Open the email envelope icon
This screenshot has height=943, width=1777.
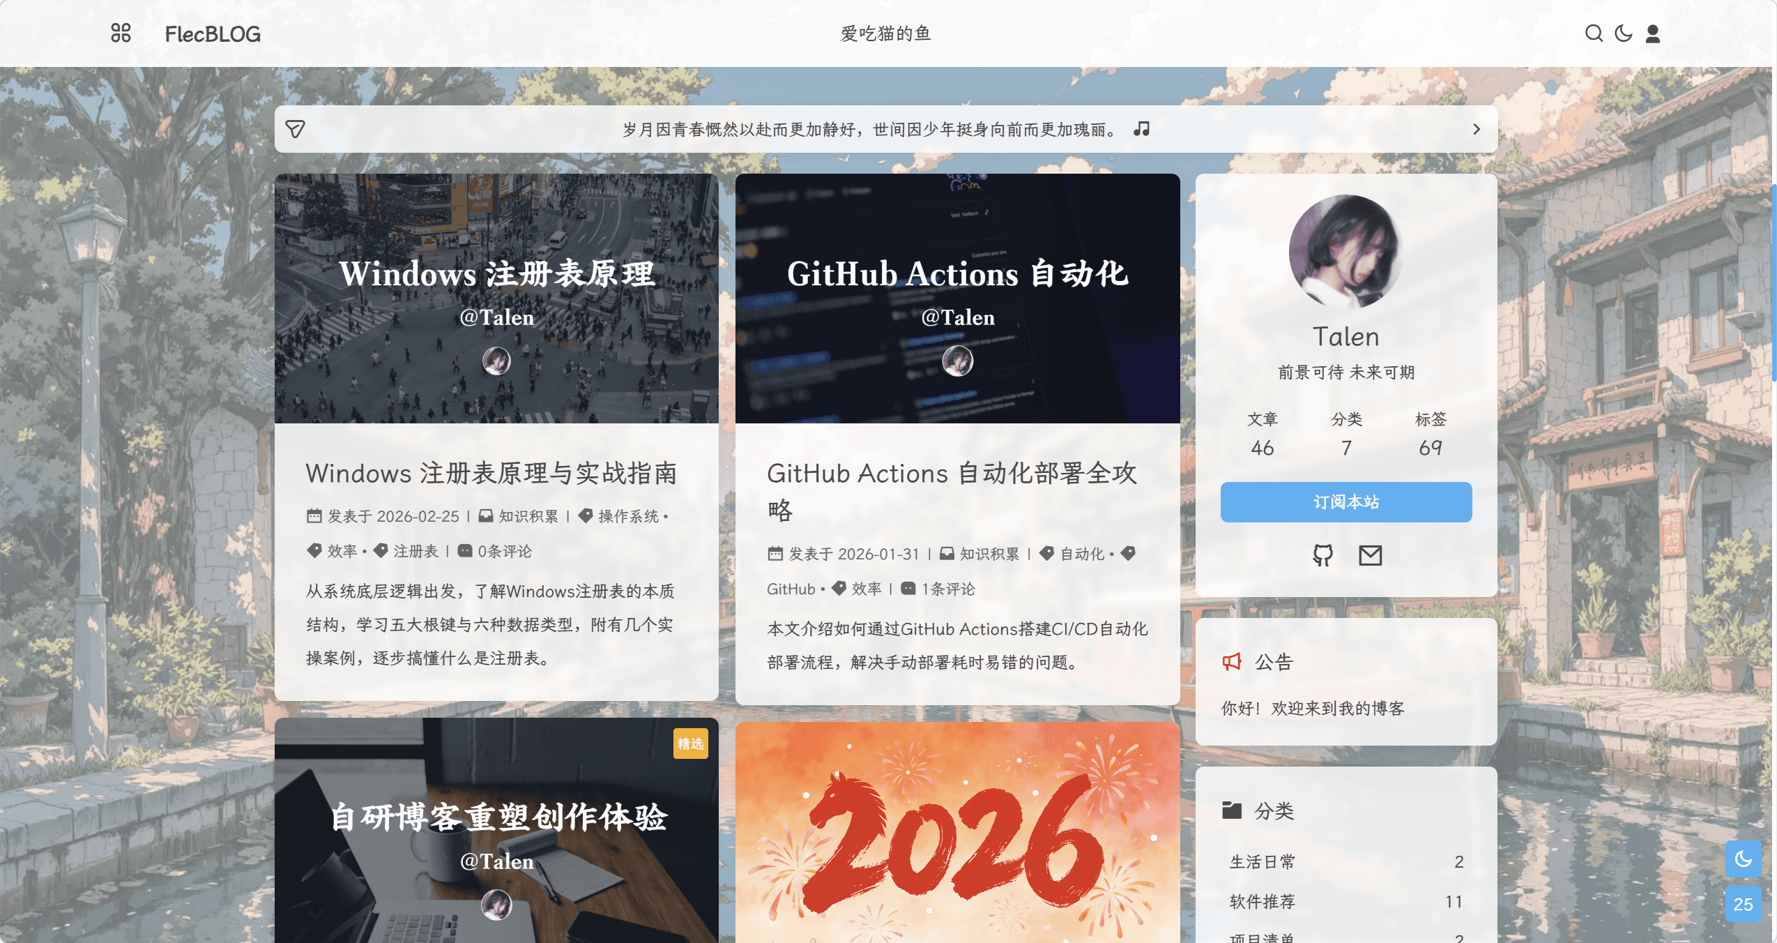click(1370, 555)
